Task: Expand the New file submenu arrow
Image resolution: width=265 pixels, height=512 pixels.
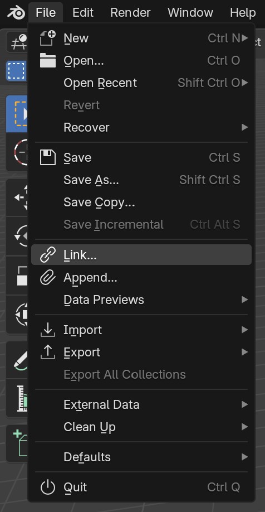Action: (x=245, y=38)
